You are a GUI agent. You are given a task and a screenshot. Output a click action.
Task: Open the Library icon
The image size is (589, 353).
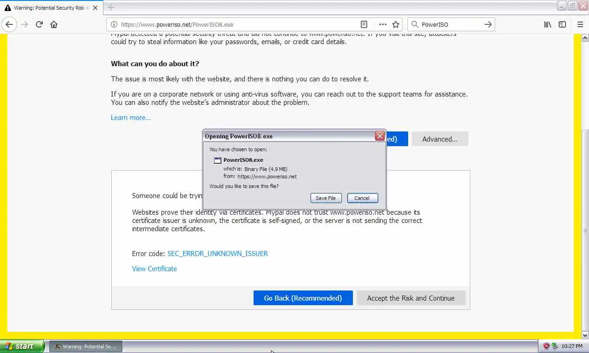coord(548,24)
